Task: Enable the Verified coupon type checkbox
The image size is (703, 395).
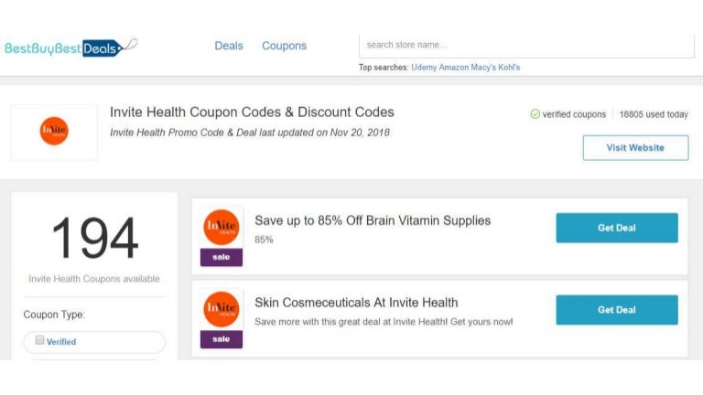Action: pos(39,340)
